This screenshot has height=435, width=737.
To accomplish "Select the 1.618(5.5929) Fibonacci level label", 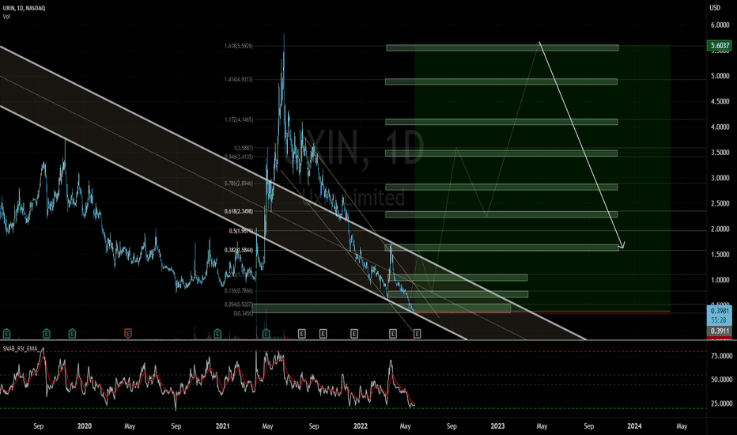I will [x=238, y=46].
